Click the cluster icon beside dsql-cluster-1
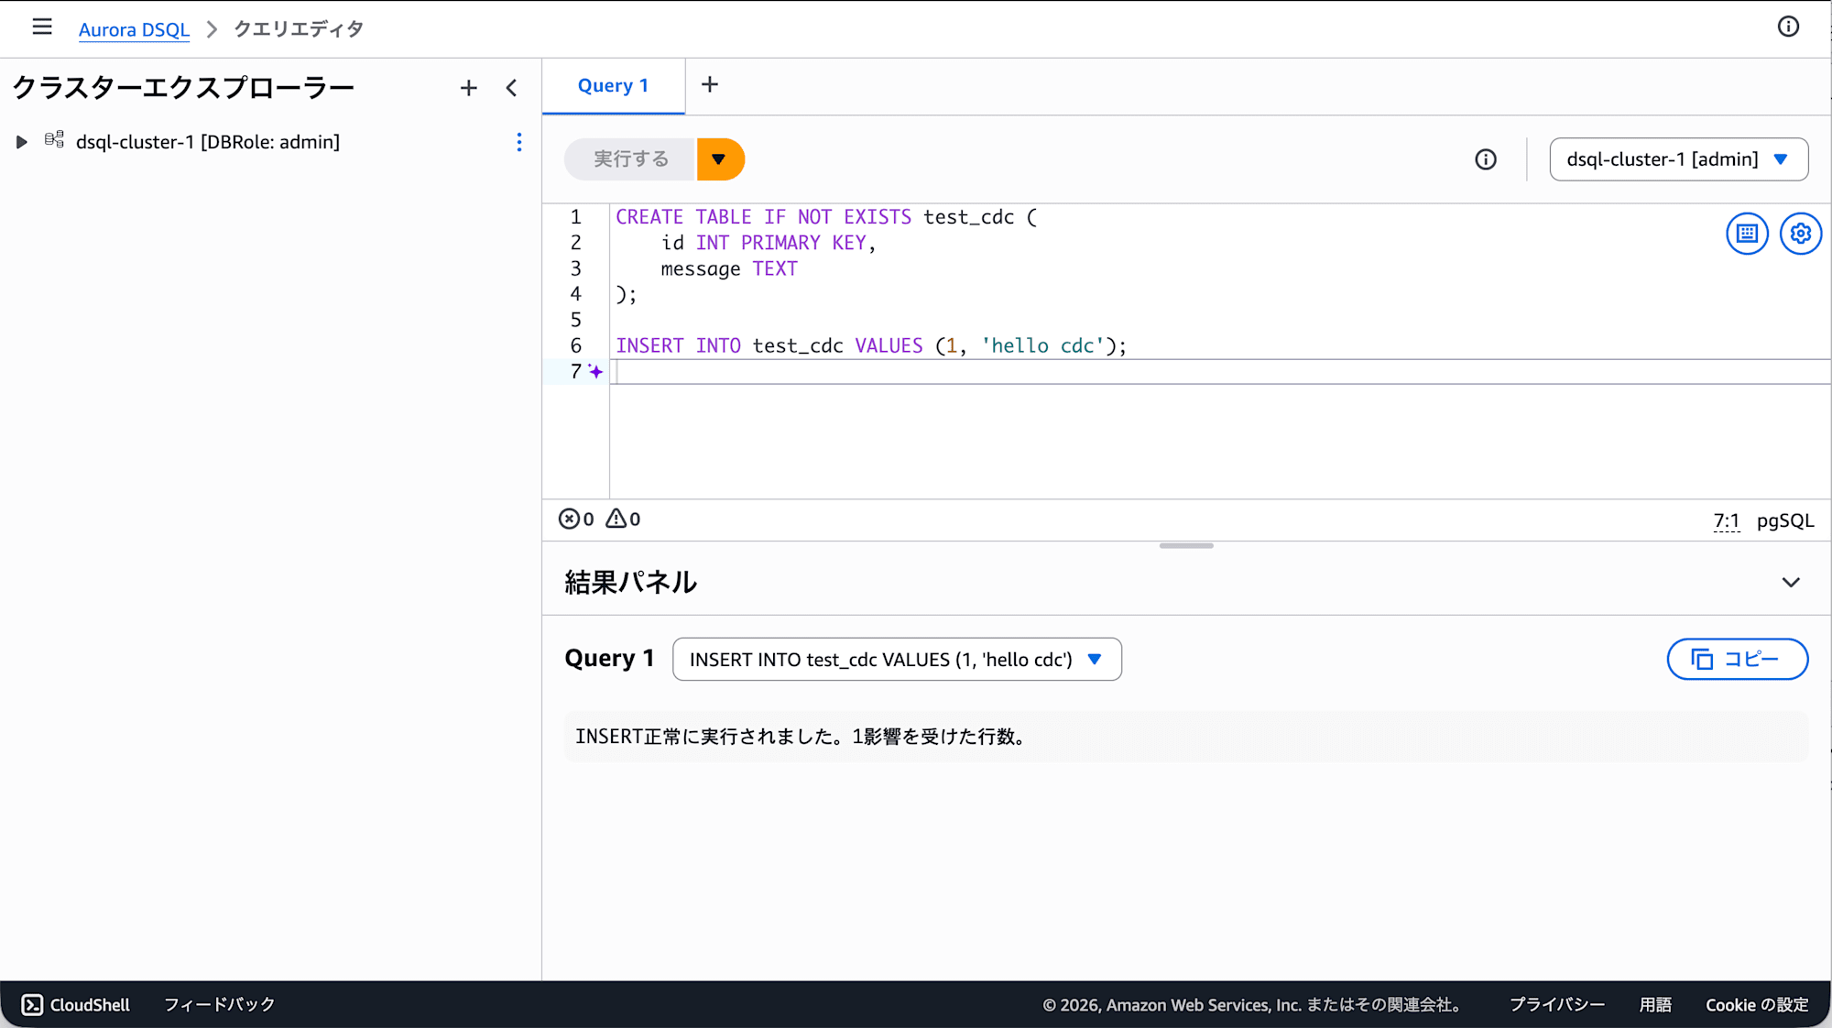 [x=54, y=139]
